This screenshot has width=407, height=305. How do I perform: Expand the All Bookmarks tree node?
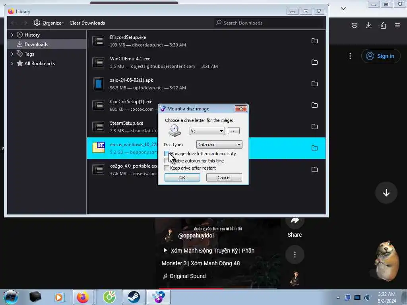(x=12, y=63)
